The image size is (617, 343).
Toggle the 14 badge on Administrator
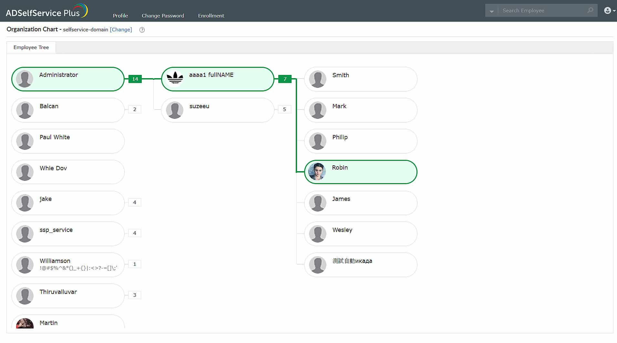point(135,78)
